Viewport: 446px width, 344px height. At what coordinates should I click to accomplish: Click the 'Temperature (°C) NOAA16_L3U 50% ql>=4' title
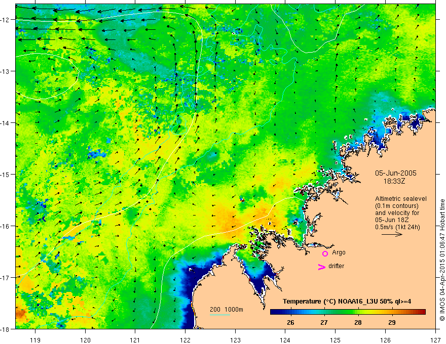347,302
